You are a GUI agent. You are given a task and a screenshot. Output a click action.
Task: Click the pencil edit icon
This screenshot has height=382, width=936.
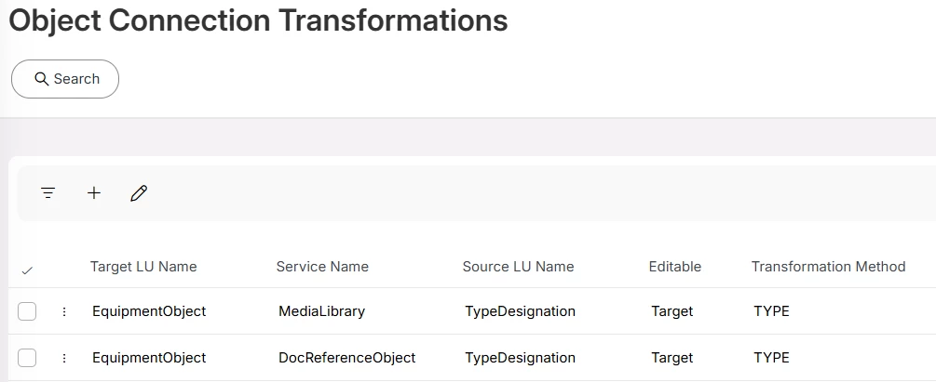pos(139,193)
